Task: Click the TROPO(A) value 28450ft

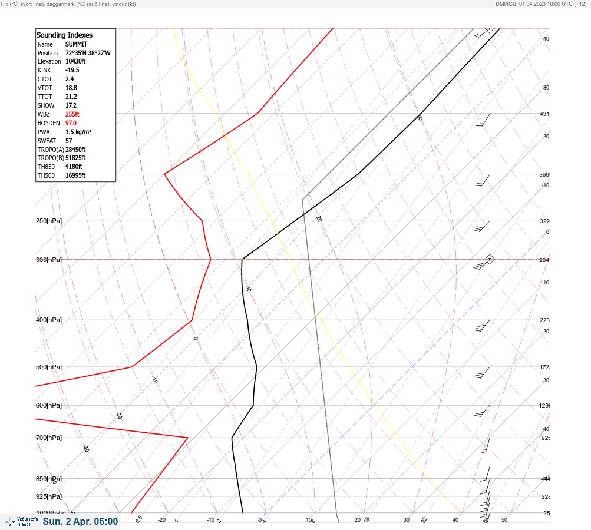Action: point(75,150)
